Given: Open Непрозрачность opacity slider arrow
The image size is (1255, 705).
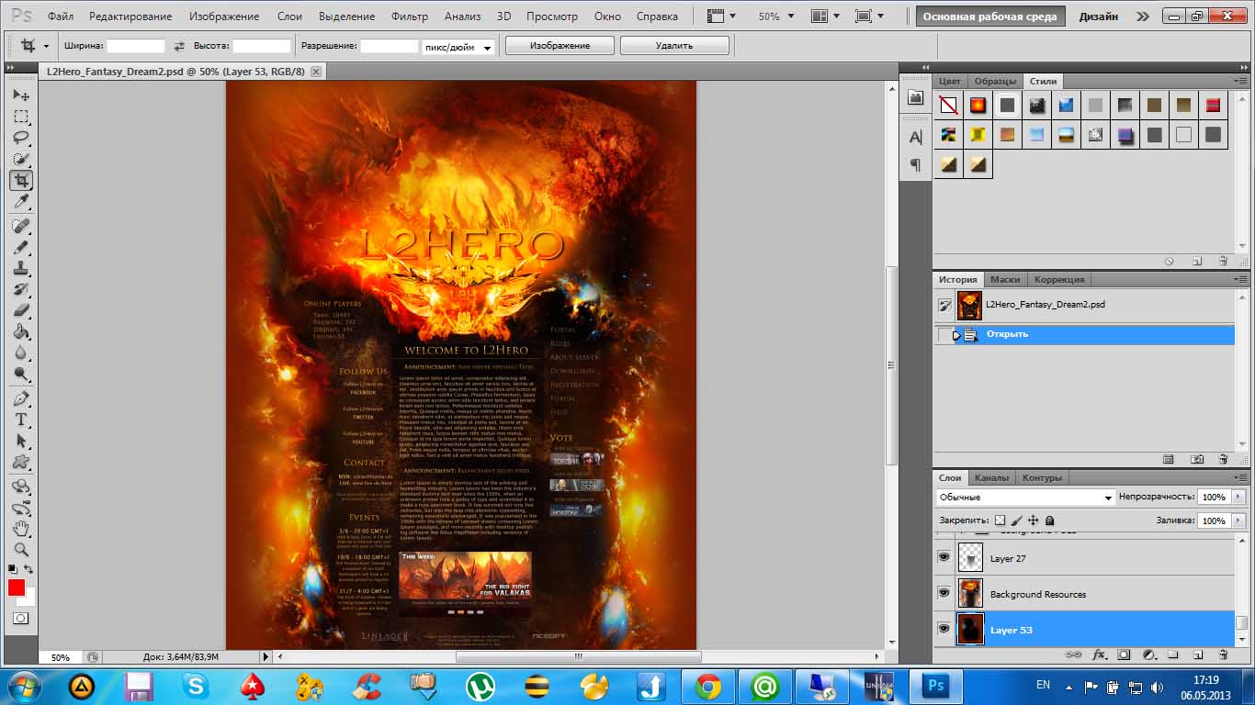Looking at the screenshot, I should (x=1238, y=497).
